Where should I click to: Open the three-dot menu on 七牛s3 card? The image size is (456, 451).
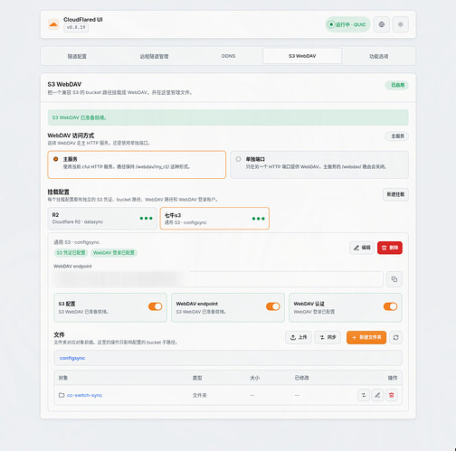click(258, 219)
